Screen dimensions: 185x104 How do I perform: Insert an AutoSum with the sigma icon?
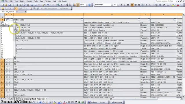click(62, 5)
